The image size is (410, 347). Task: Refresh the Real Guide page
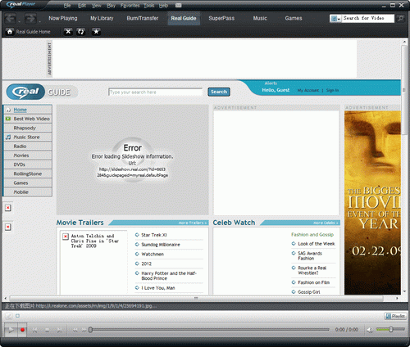click(80, 32)
